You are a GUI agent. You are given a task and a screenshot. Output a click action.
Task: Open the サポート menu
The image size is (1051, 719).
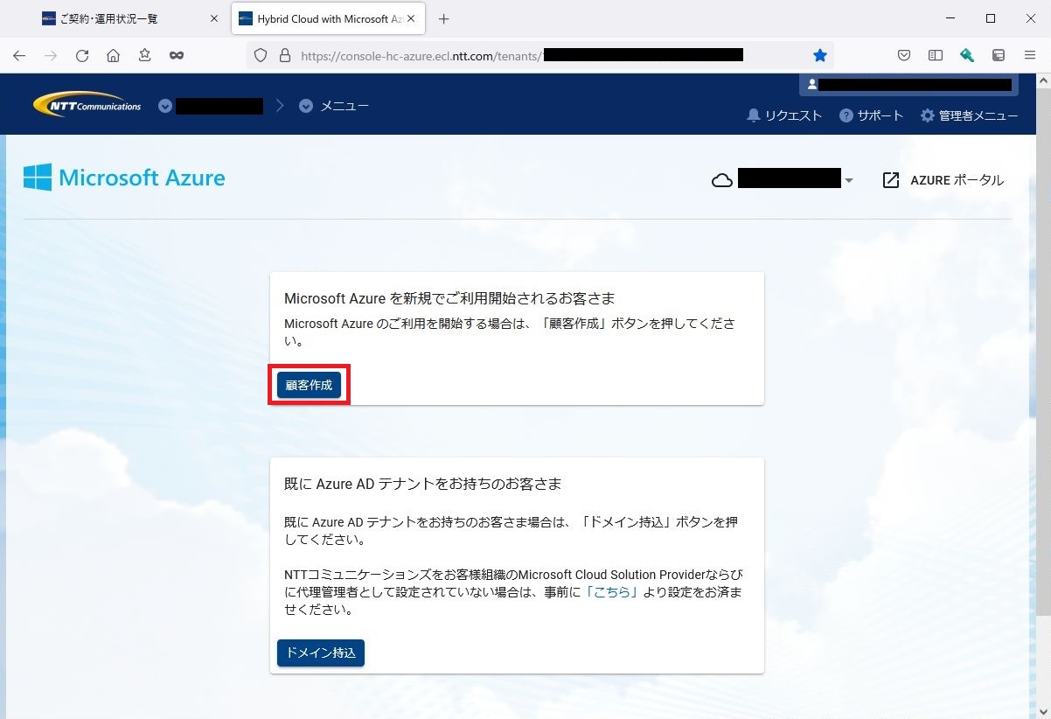click(872, 115)
